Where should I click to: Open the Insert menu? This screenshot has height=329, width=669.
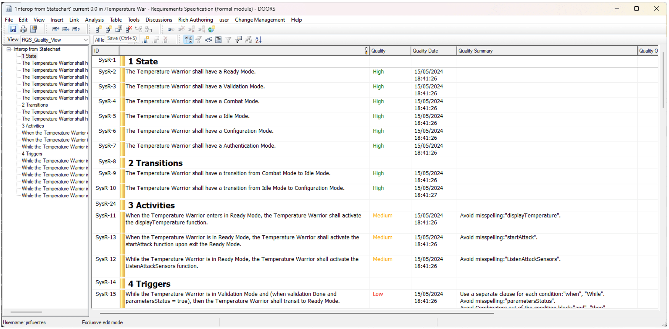(x=57, y=20)
